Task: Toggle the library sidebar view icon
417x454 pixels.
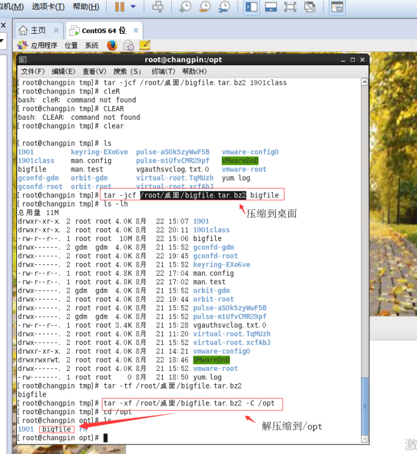Action: pyautogui.click(x=251, y=7)
